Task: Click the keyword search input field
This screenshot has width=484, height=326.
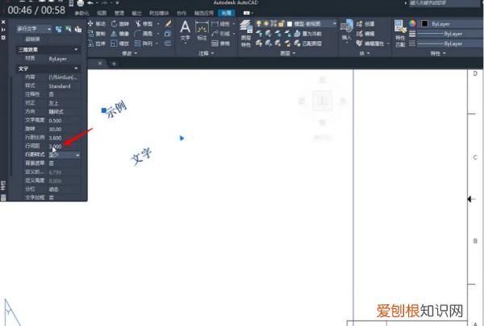Action: [444, 3]
